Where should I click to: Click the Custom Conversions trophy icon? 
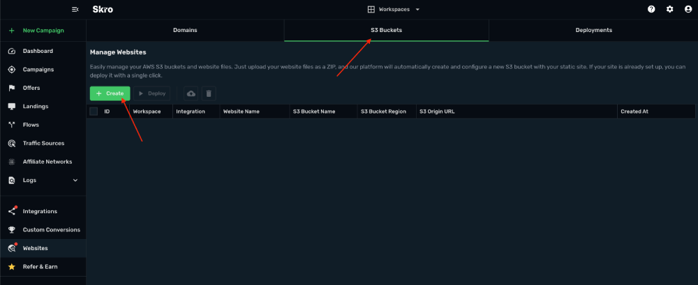pos(12,230)
